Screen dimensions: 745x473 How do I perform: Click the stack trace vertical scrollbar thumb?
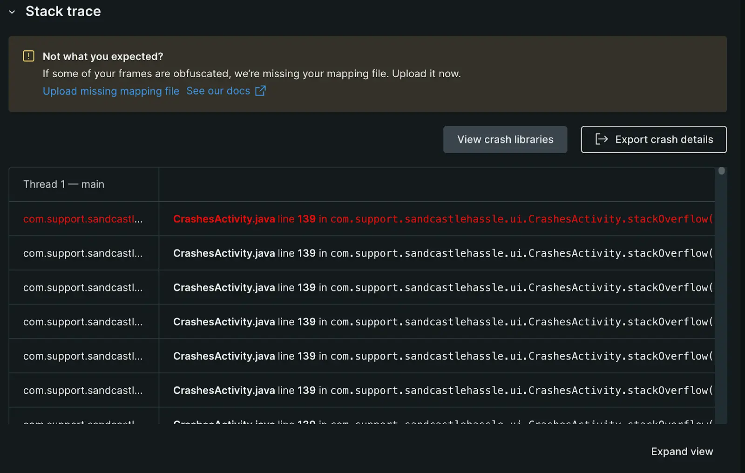(x=721, y=171)
